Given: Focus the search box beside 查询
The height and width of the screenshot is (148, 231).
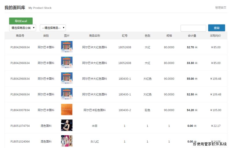Looking at the screenshot, I should click(193, 28).
